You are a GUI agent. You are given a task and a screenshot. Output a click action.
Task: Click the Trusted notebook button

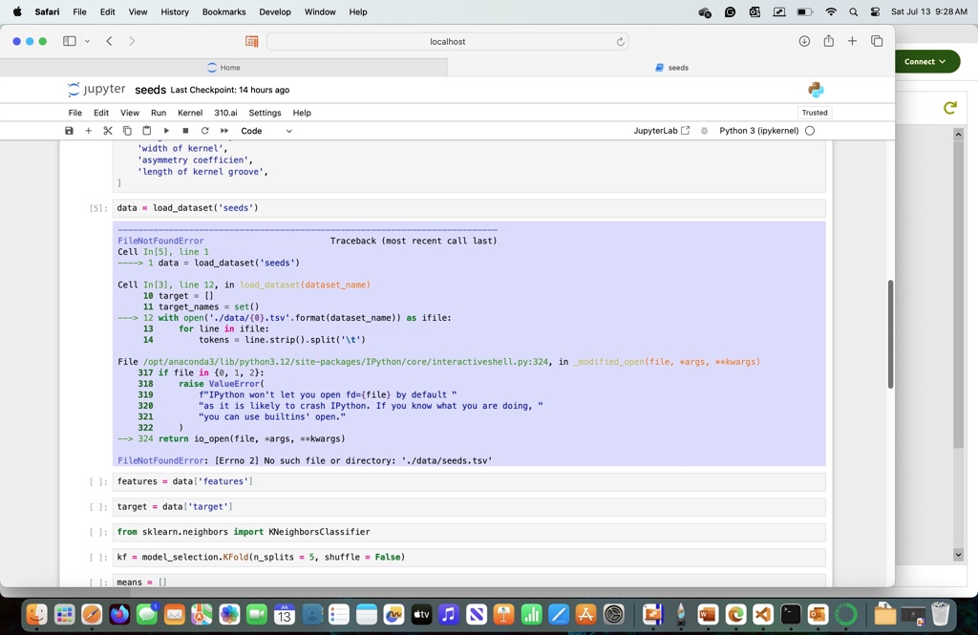[x=815, y=113]
